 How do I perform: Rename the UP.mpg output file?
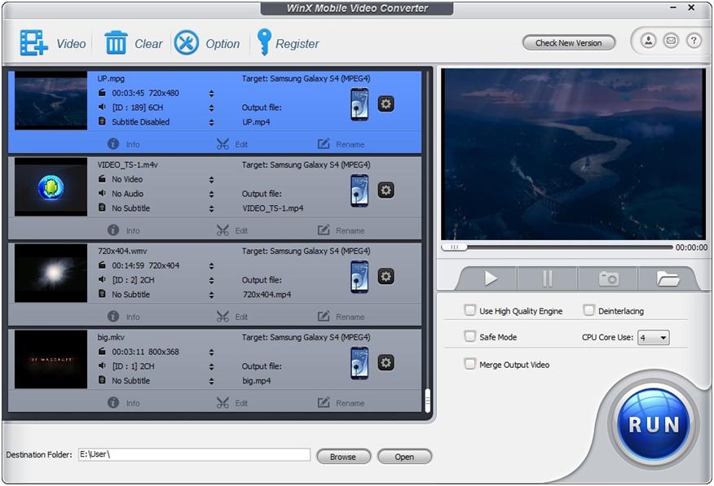tap(341, 144)
